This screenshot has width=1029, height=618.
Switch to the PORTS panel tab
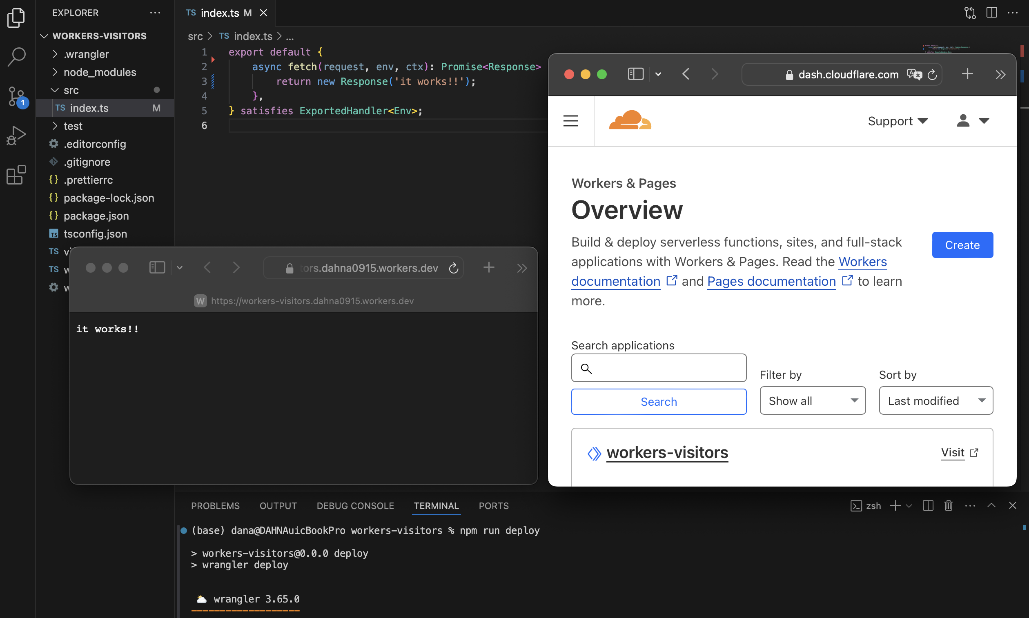pyautogui.click(x=494, y=506)
